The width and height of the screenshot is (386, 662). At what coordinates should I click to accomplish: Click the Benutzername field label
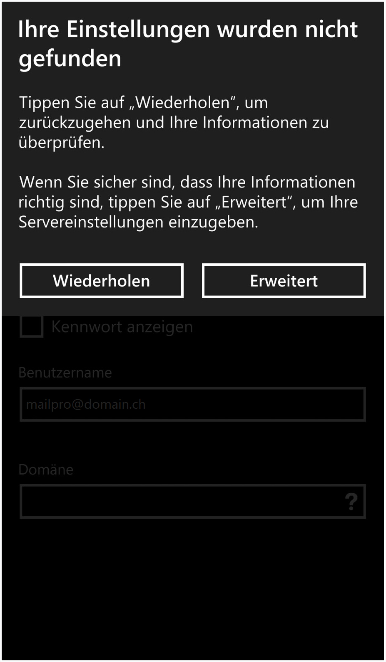tap(65, 372)
